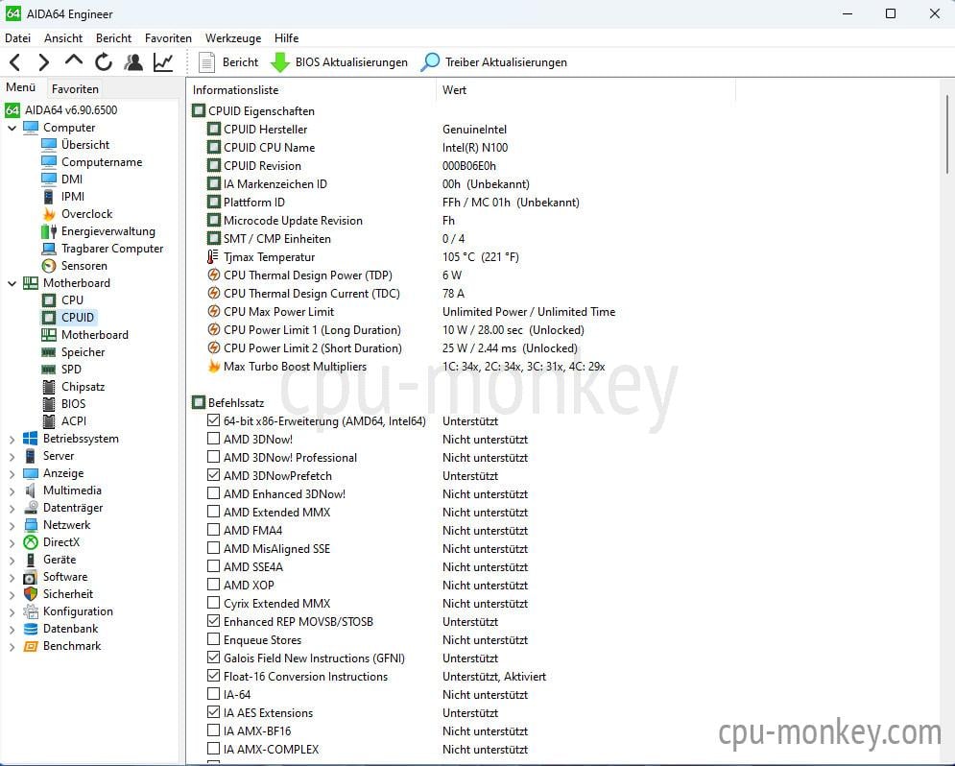Viewport: 955px width, 766px height.
Task: Click the driver update magnifier icon
Action: point(430,62)
